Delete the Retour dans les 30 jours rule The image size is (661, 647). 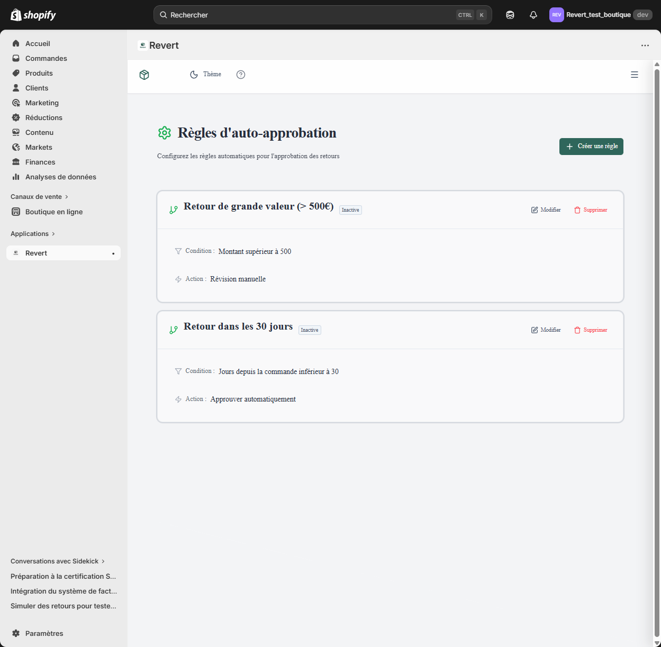point(591,330)
